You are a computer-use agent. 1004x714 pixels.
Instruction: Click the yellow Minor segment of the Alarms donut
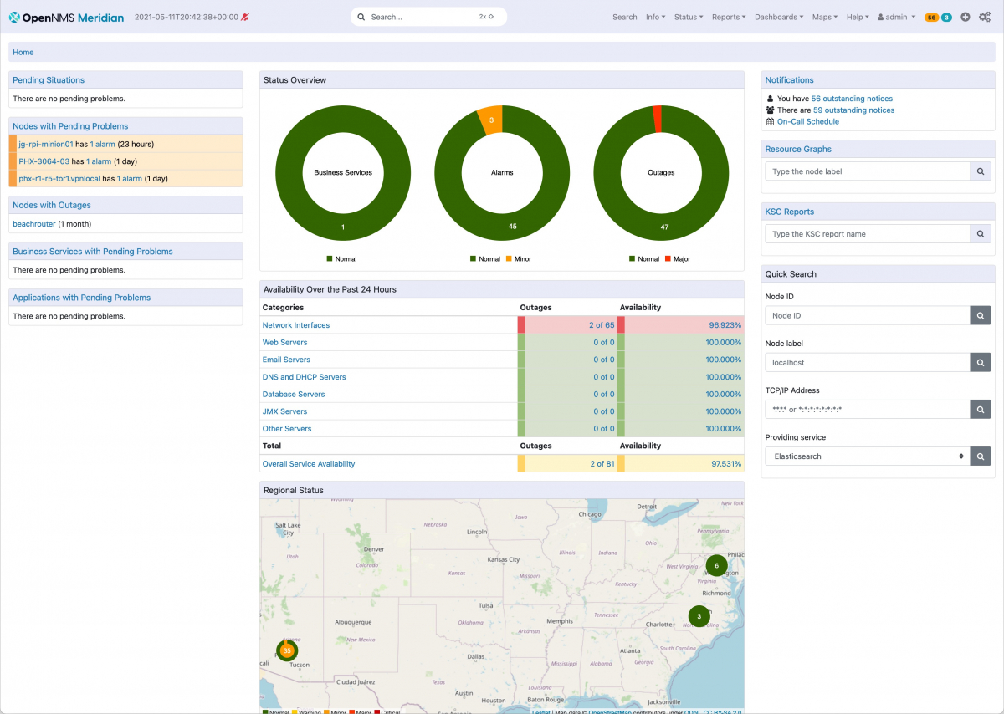click(x=491, y=119)
